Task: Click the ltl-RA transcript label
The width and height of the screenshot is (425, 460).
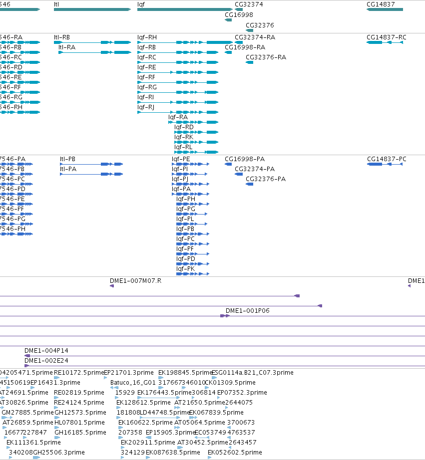Action: pos(67,47)
